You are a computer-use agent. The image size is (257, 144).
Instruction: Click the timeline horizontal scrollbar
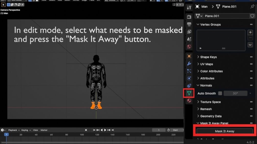(92, 143)
